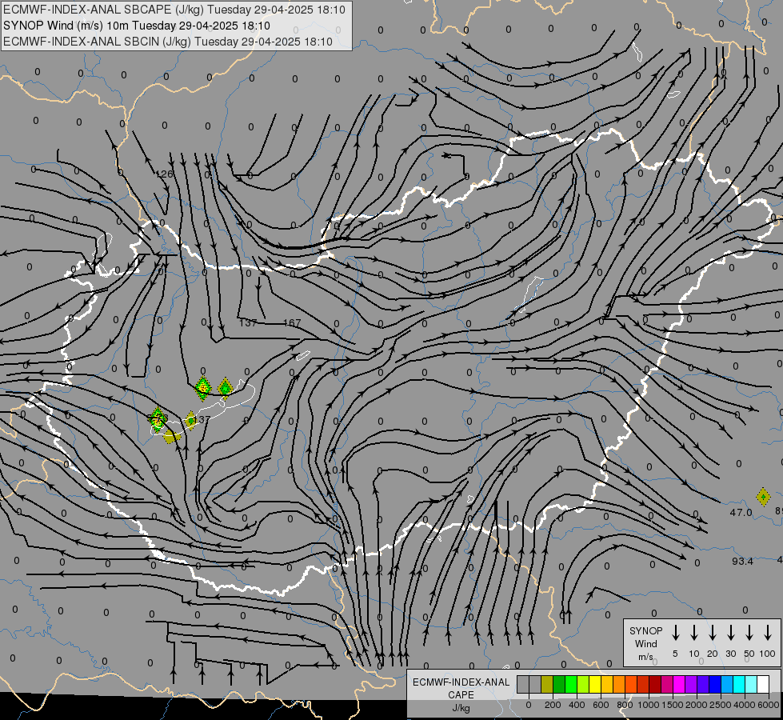Screen dimensions: 783x720
Task: Click the 30 label in the wind legend
Action: pos(730,654)
